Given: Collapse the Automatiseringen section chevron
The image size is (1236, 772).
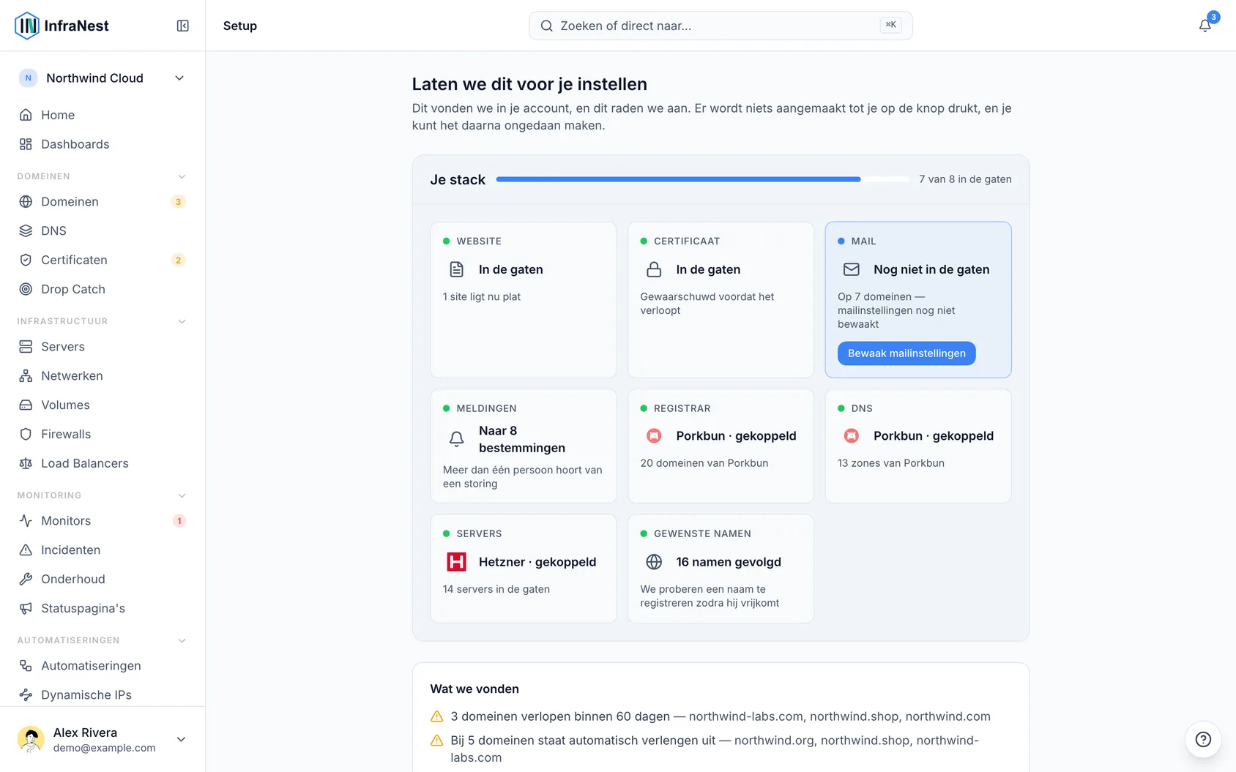Looking at the screenshot, I should (x=182, y=640).
